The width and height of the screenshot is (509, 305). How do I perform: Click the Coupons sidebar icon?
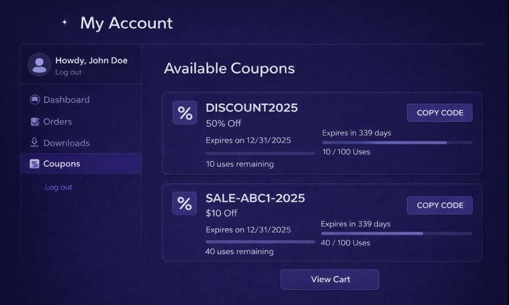[x=34, y=164]
